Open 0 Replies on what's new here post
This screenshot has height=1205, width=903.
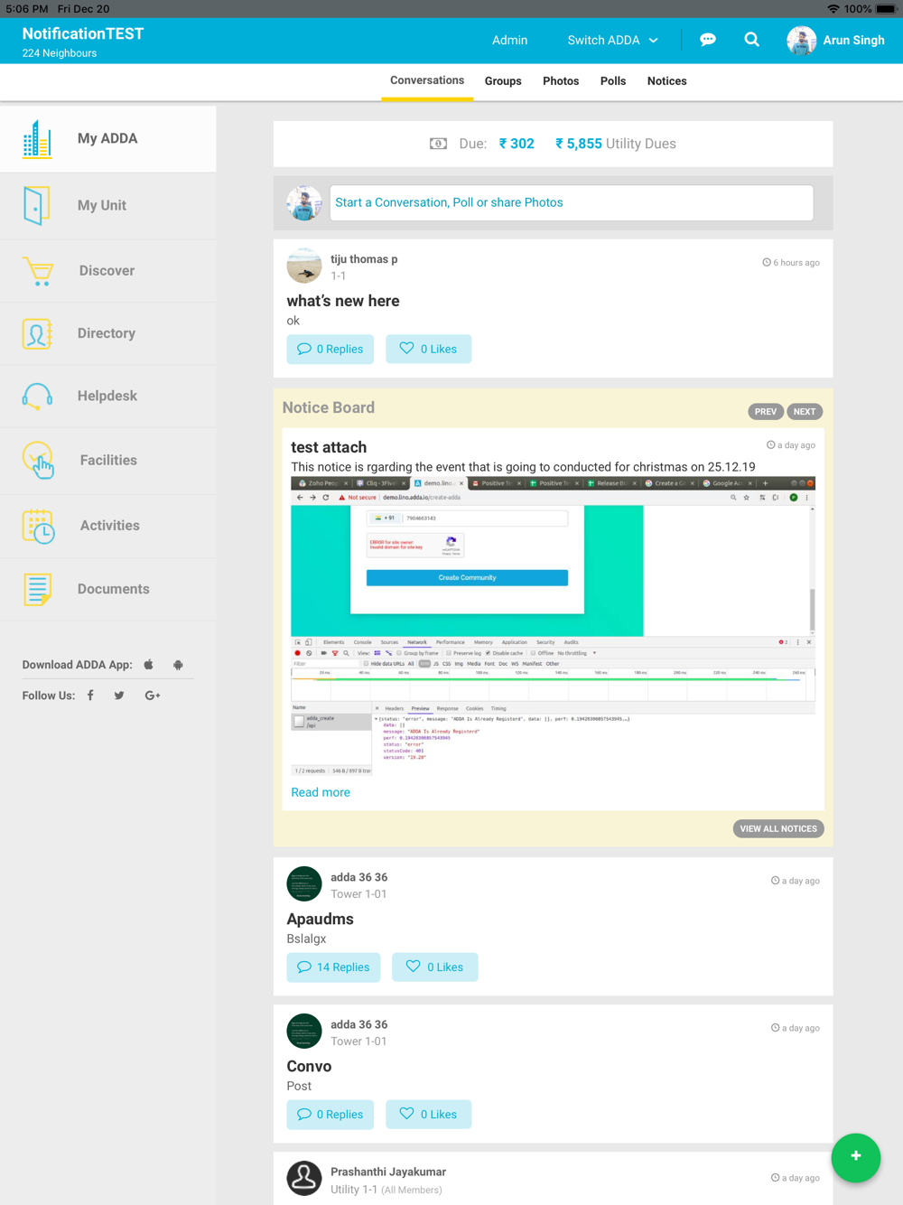click(x=330, y=350)
